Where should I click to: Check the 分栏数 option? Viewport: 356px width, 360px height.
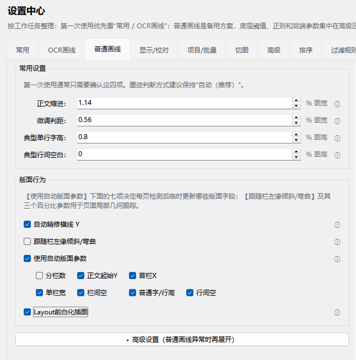39,275
